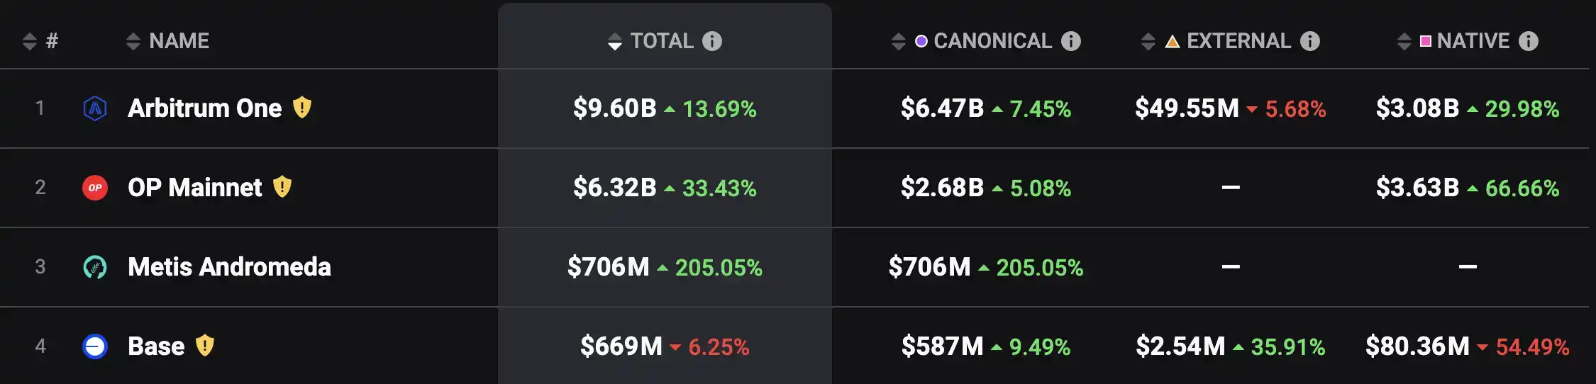Screen dimensions: 1596x384
Task: Click the Arbitrum One yellow shield badge
Action: coord(302,108)
